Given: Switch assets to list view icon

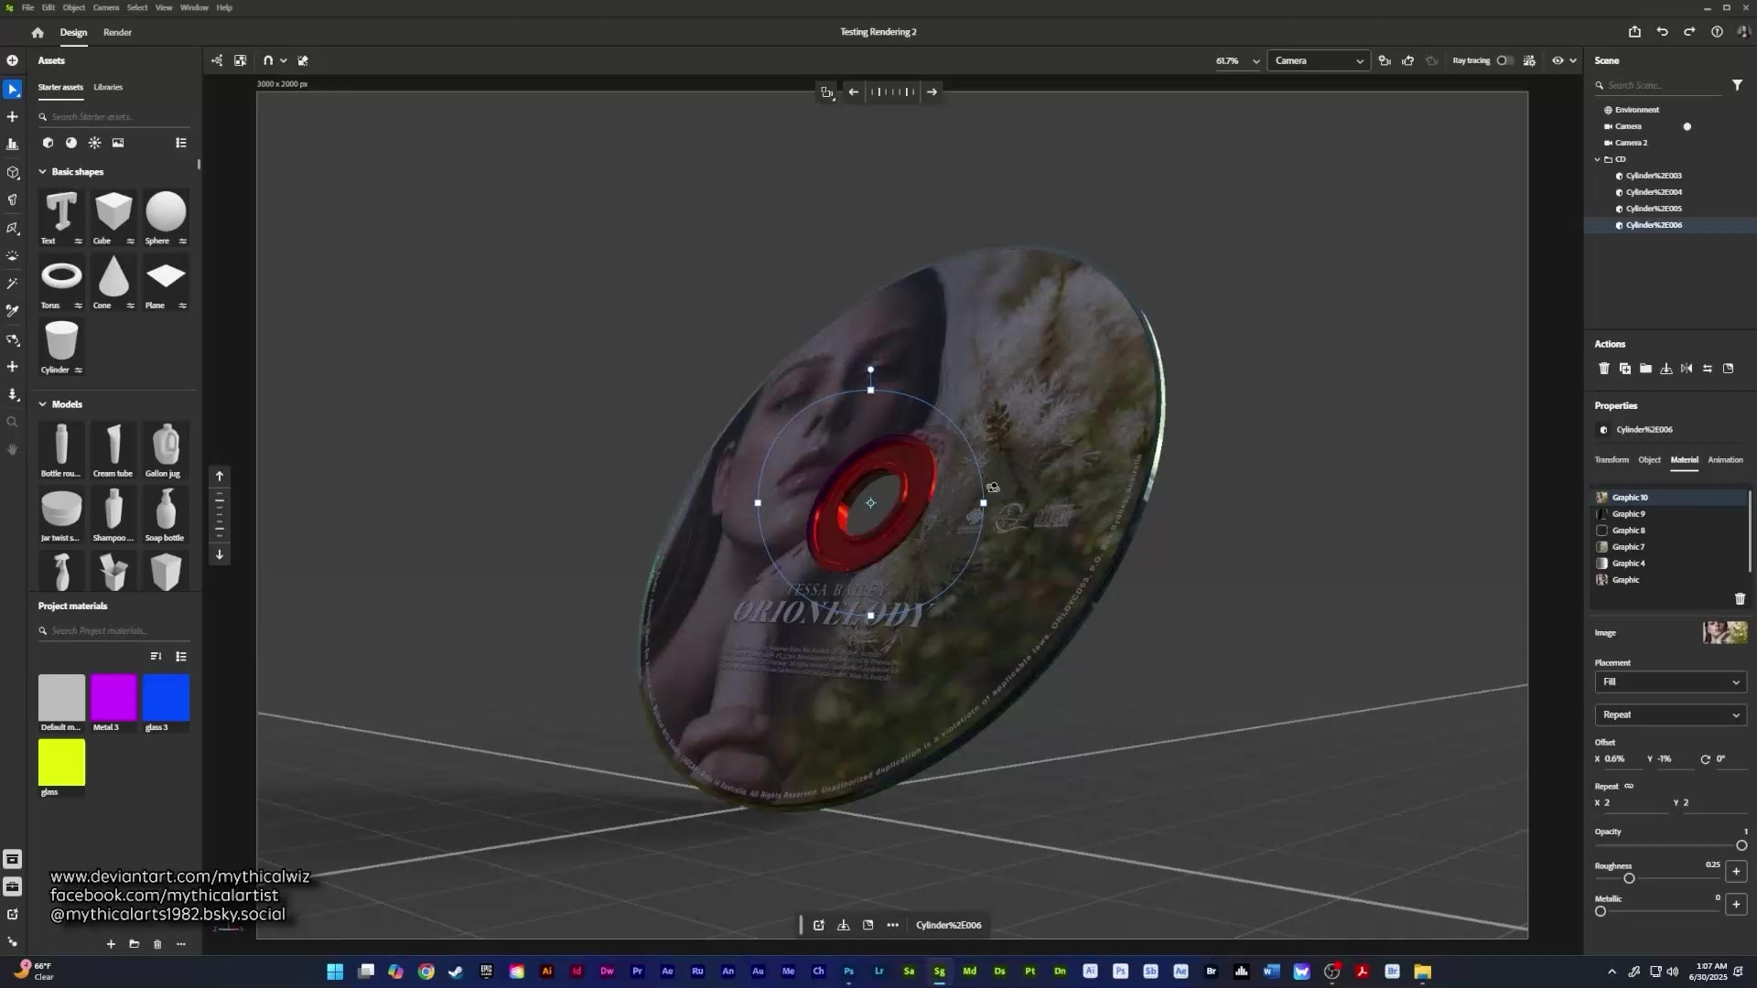Looking at the screenshot, I should click(181, 143).
